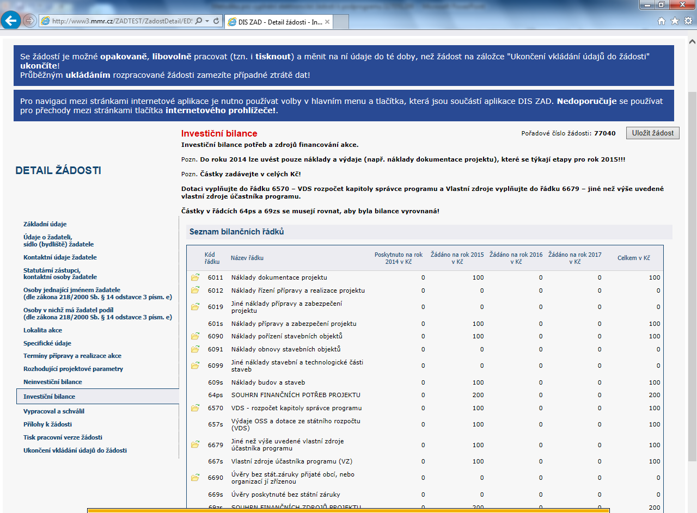Image resolution: width=697 pixels, height=513 pixels.
Task: Click the Uložit žádost button
Action: (x=653, y=133)
